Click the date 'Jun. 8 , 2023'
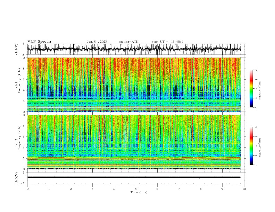The image size is (275, 212). pos(97,42)
